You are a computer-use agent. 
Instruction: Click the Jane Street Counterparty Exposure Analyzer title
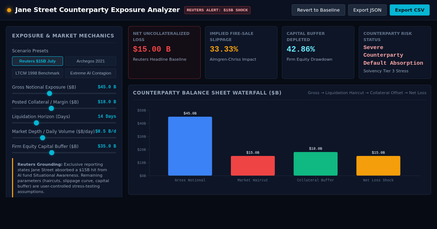tap(98, 10)
